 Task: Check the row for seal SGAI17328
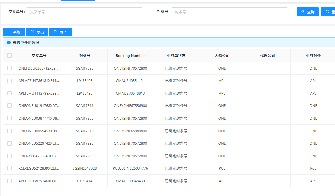click(9, 68)
